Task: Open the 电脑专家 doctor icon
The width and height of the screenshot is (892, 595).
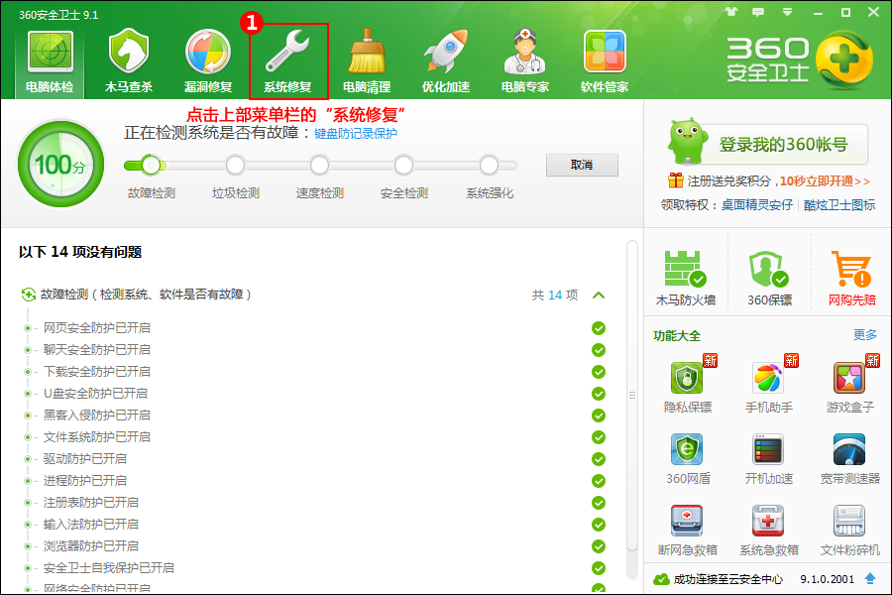Action: pyautogui.click(x=525, y=53)
